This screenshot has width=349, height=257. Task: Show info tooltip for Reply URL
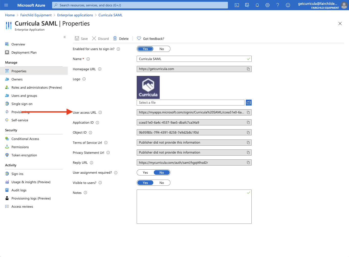click(91, 163)
